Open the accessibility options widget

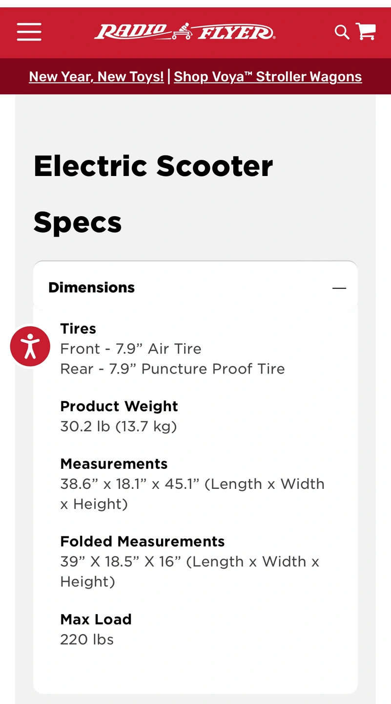pyautogui.click(x=30, y=346)
